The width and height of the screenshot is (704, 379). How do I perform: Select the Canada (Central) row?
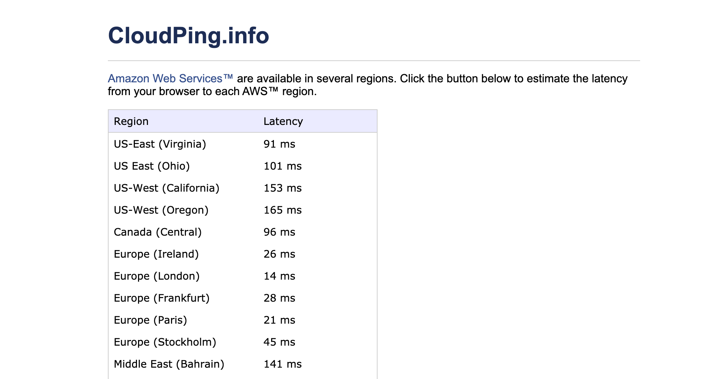pyautogui.click(x=158, y=232)
